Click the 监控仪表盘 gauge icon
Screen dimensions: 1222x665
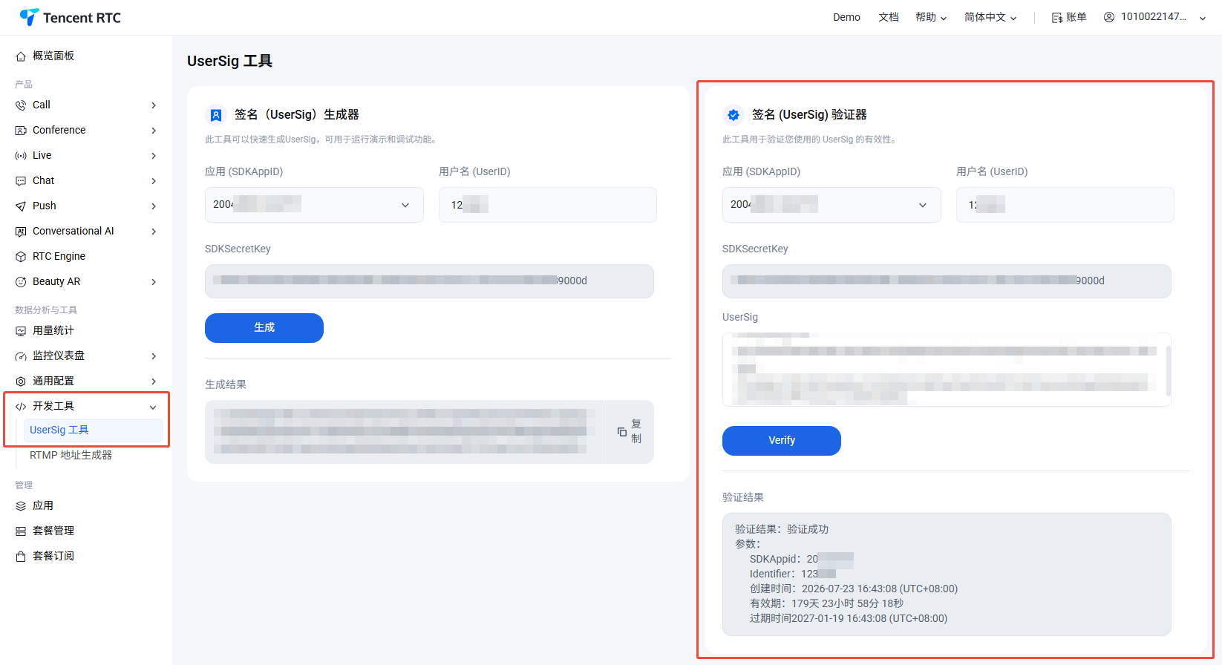(x=21, y=356)
